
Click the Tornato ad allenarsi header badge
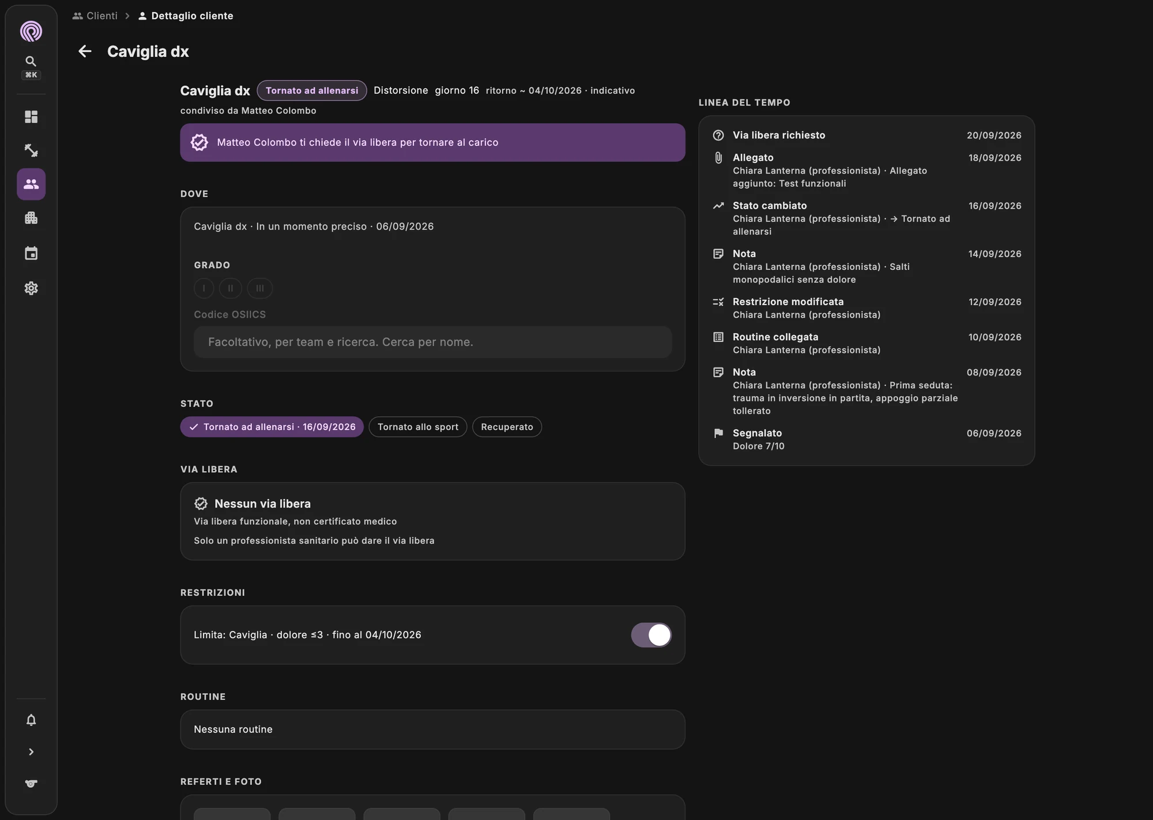tap(312, 91)
